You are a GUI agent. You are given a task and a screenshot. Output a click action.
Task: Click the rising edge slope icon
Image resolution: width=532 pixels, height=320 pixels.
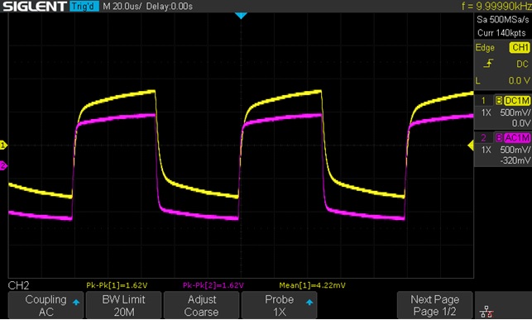coord(488,64)
